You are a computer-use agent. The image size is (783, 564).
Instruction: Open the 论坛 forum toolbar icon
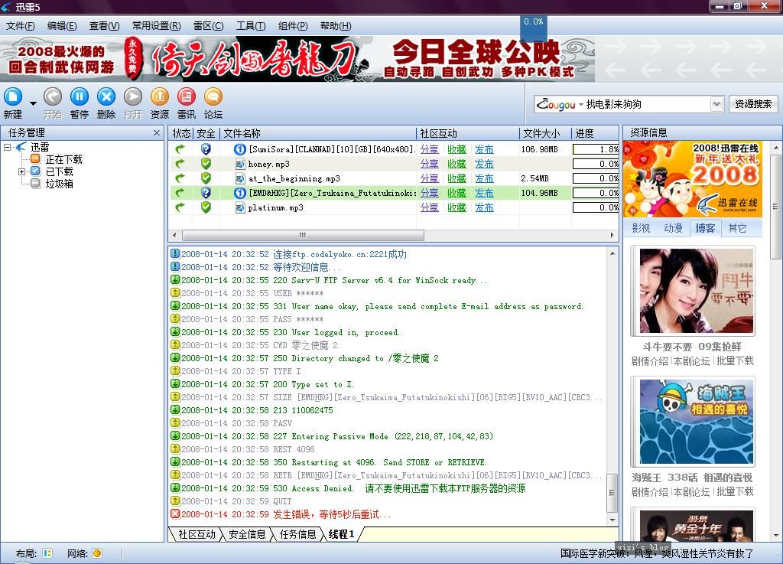[x=213, y=97]
